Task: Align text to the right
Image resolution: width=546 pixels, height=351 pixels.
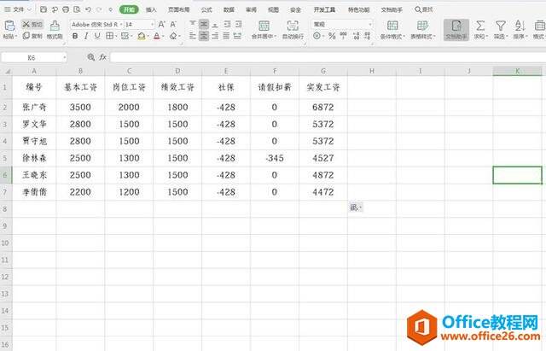Action: (215, 36)
